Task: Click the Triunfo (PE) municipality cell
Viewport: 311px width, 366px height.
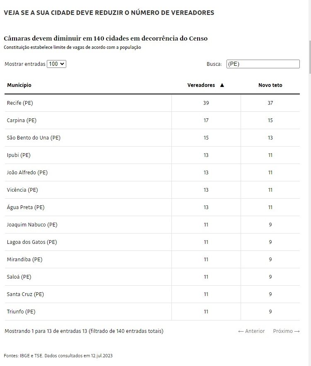Action: coord(21,312)
